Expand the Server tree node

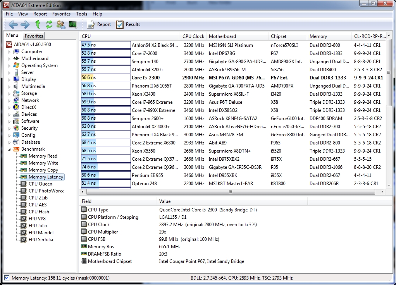coord(10,73)
